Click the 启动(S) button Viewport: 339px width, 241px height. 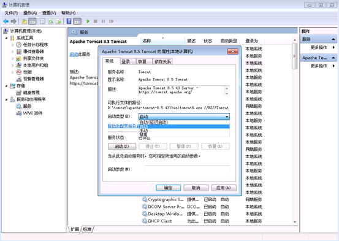(x=122, y=147)
